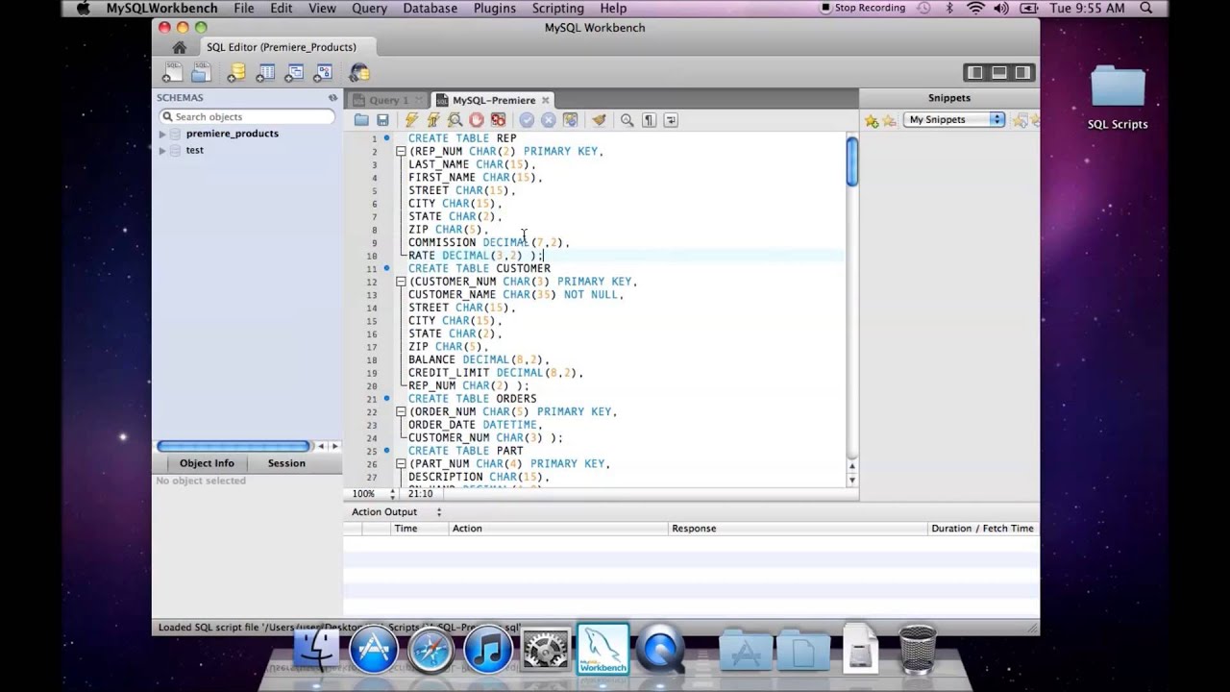
Task: Toggle auto-commit mode icon
Action: (570, 120)
